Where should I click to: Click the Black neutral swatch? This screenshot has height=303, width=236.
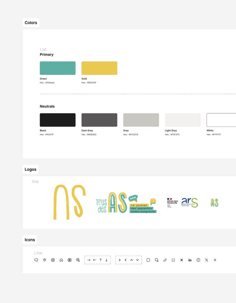[x=58, y=120]
